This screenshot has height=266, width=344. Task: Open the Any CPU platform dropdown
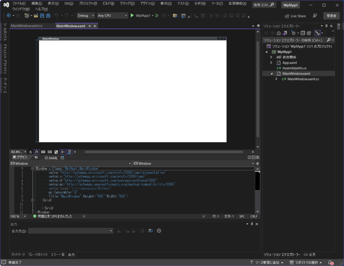point(112,15)
